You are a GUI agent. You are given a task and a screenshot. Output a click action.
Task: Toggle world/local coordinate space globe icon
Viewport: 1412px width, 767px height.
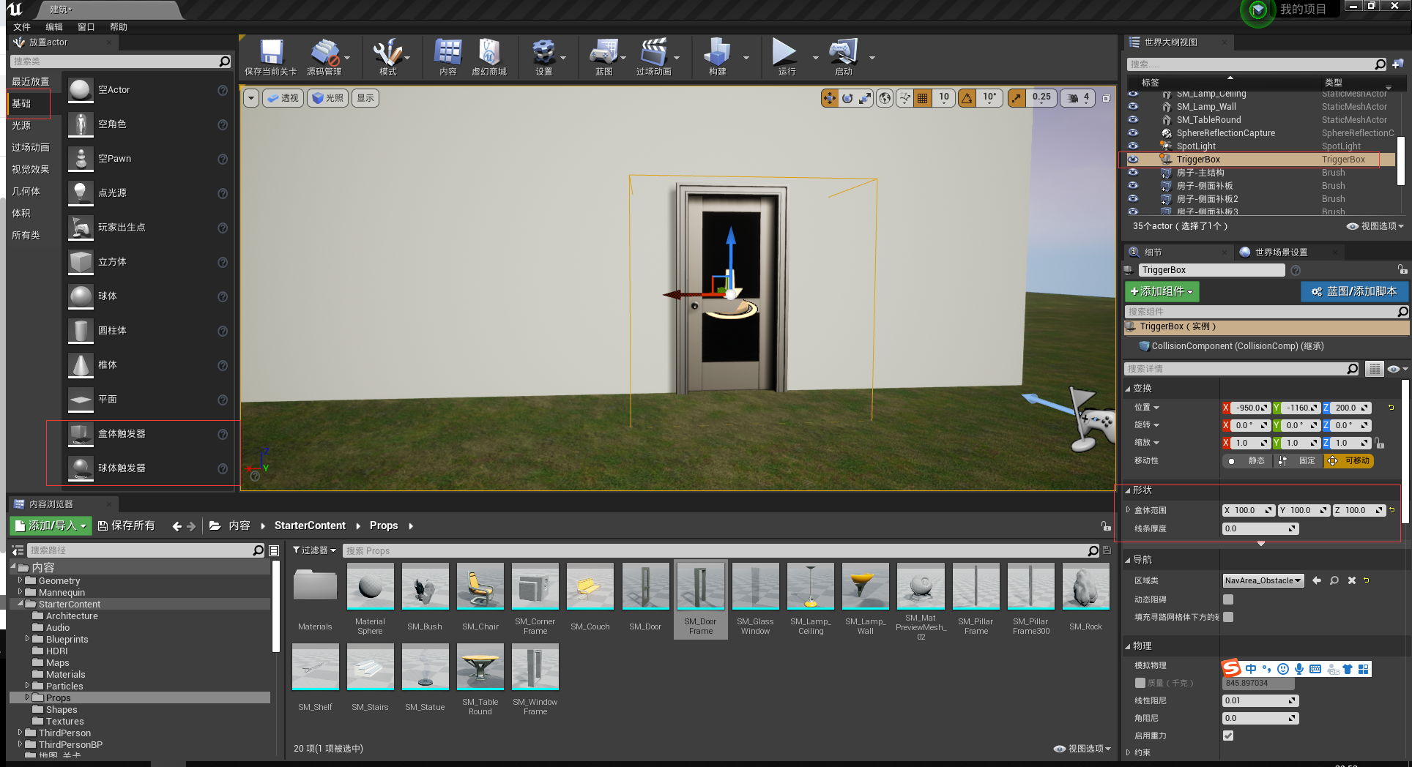coord(885,97)
